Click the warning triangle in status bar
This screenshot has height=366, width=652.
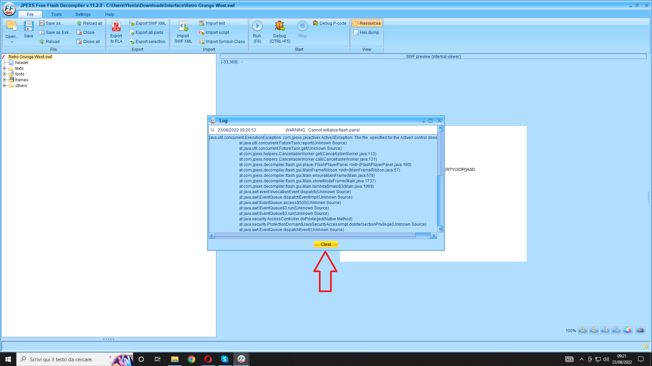click(x=645, y=346)
